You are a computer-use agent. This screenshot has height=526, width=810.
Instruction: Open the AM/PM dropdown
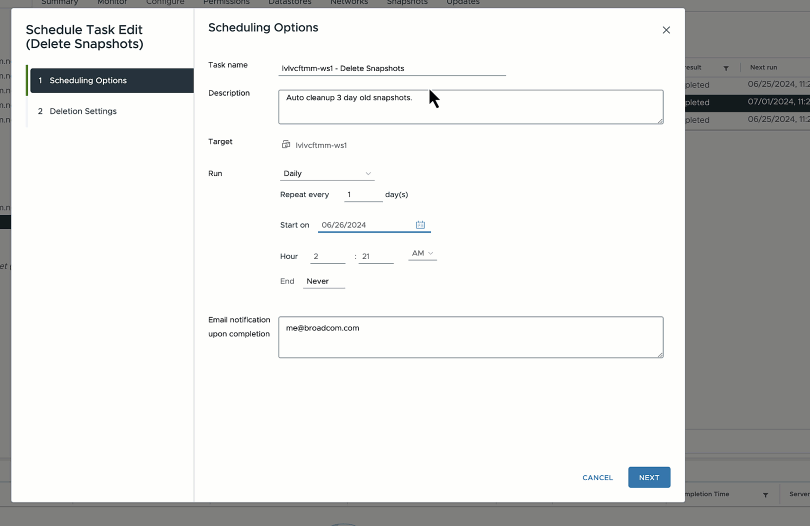(x=422, y=253)
